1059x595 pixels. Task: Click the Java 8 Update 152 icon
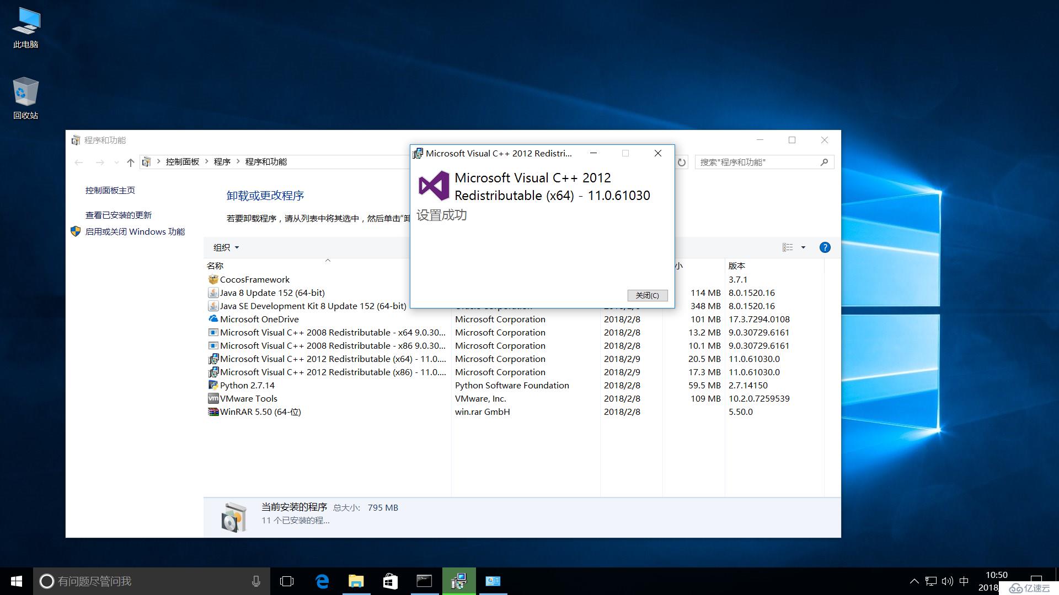pyautogui.click(x=213, y=293)
